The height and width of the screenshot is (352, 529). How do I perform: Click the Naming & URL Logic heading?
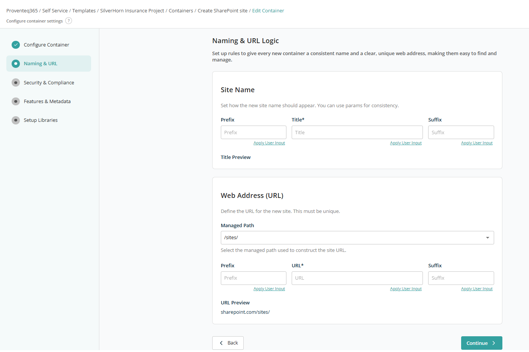point(246,41)
